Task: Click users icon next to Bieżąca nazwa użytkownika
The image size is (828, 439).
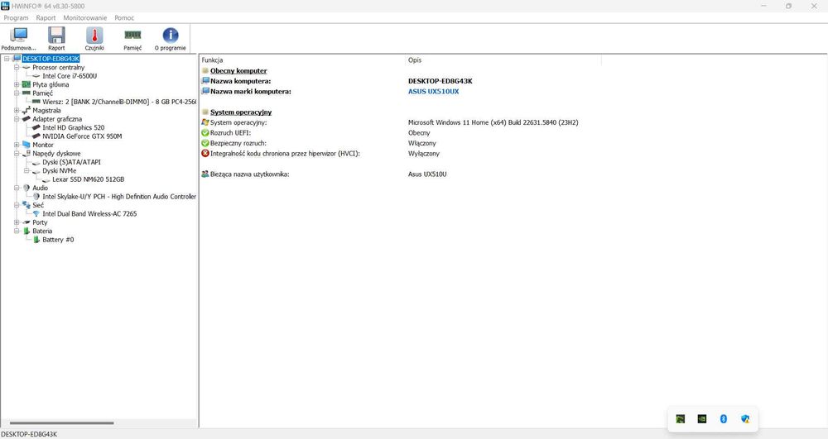Action: click(205, 174)
